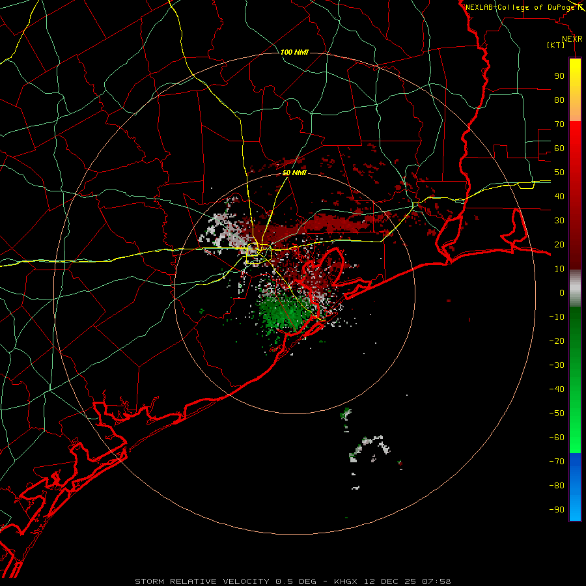586x586 pixels.
Task: Click the -40 value on the scale
Action: tap(557, 389)
